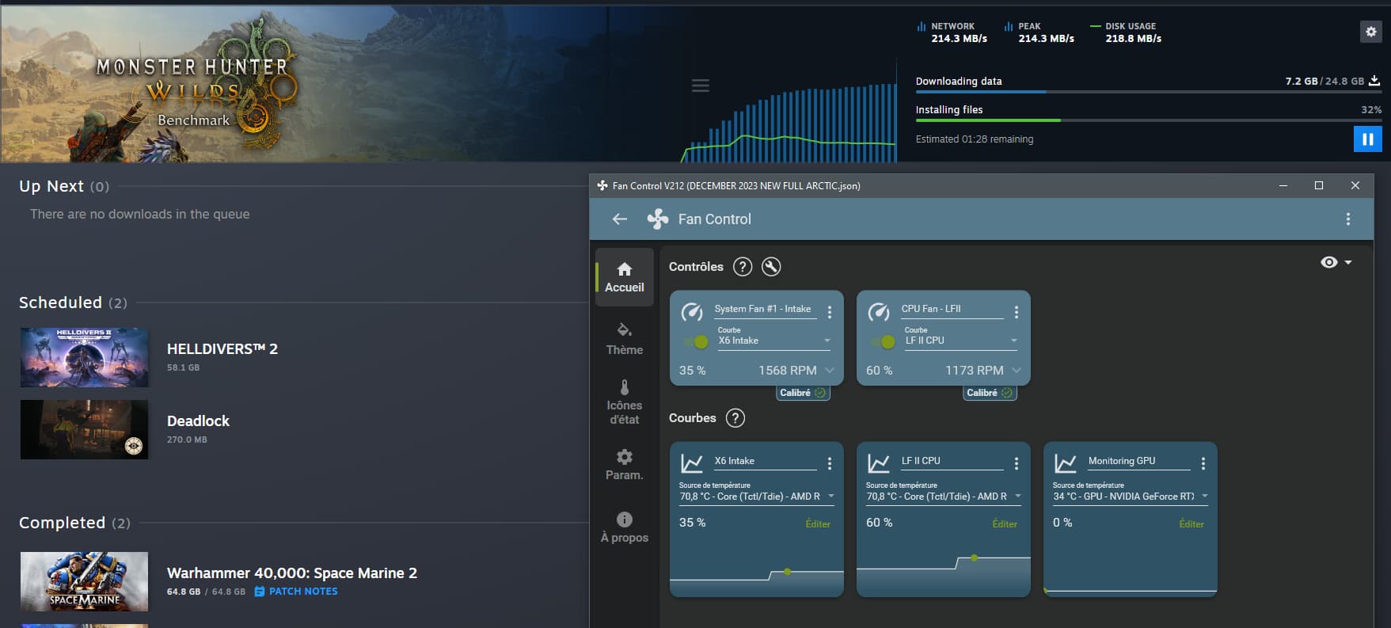Open Param. settings tab
This screenshot has width=1391, height=628.
click(625, 465)
